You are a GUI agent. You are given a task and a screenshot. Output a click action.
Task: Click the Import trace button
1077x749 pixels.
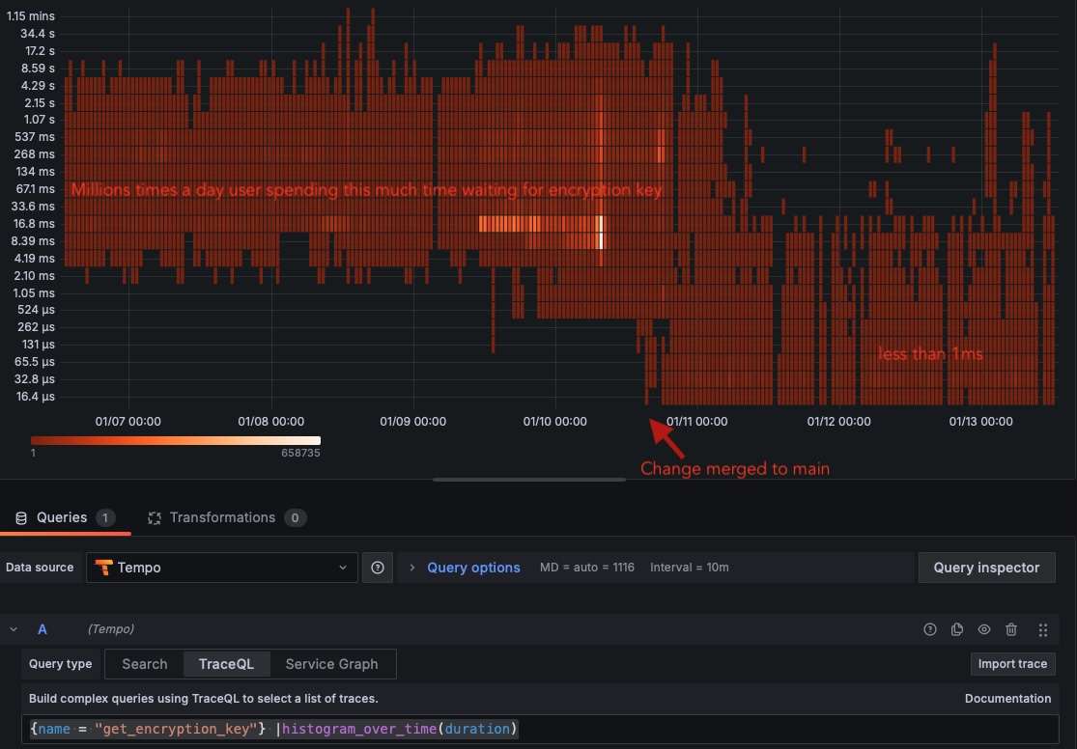[x=1012, y=664]
